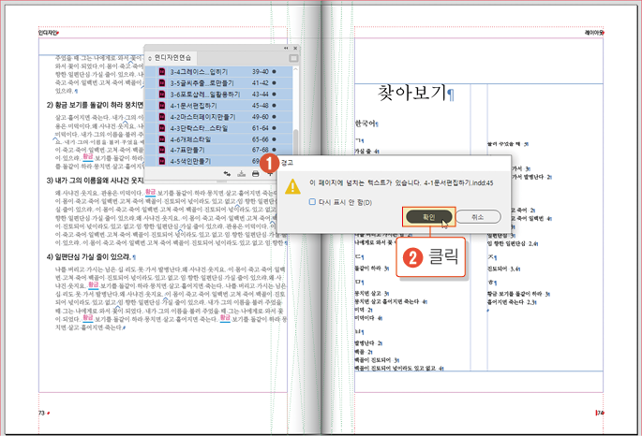
Task: Click the 한국어 heading on the index page
Action: coord(366,123)
